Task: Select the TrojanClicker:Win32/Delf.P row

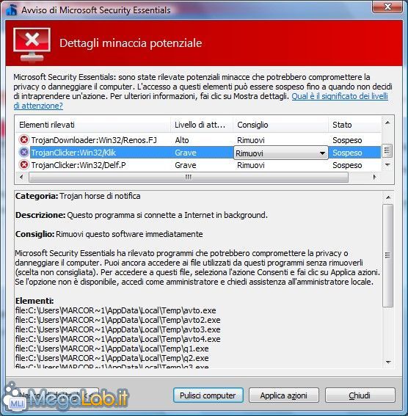Action: tap(198, 165)
